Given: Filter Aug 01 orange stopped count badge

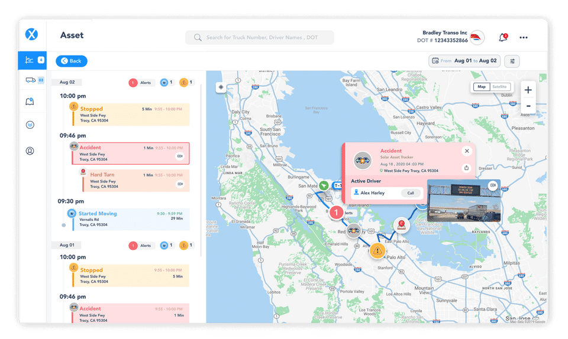Looking at the screenshot, I should click(186, 246).
